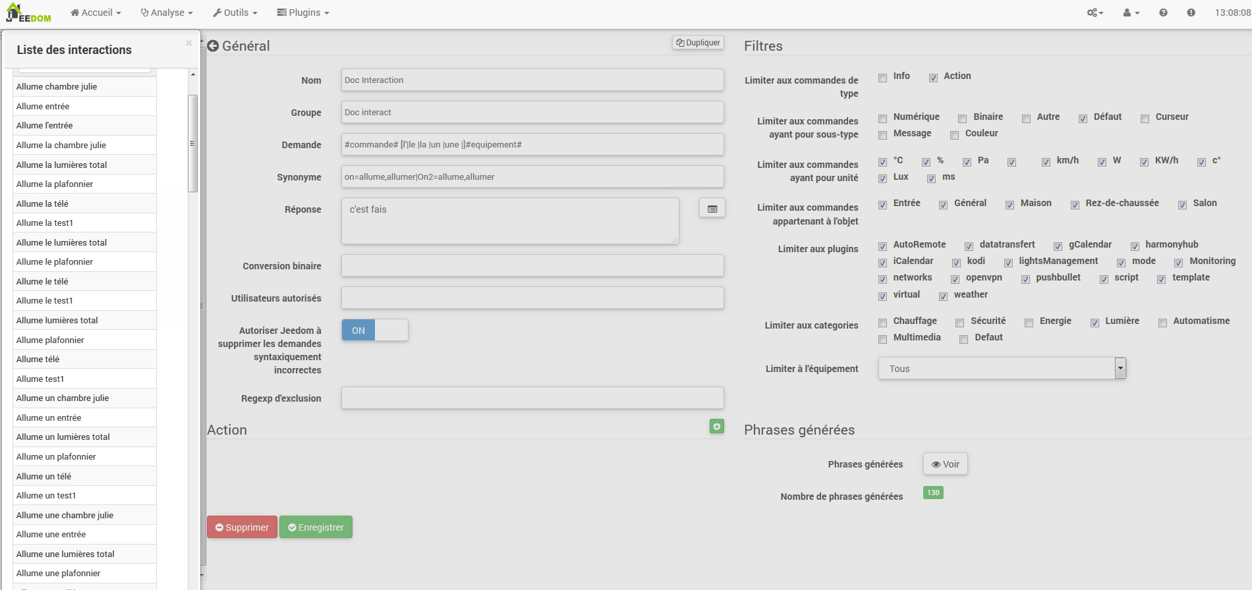Expand the Outils dropdown menu
1252x590 pixels.
pyautogui.click(x=235, y=13)
